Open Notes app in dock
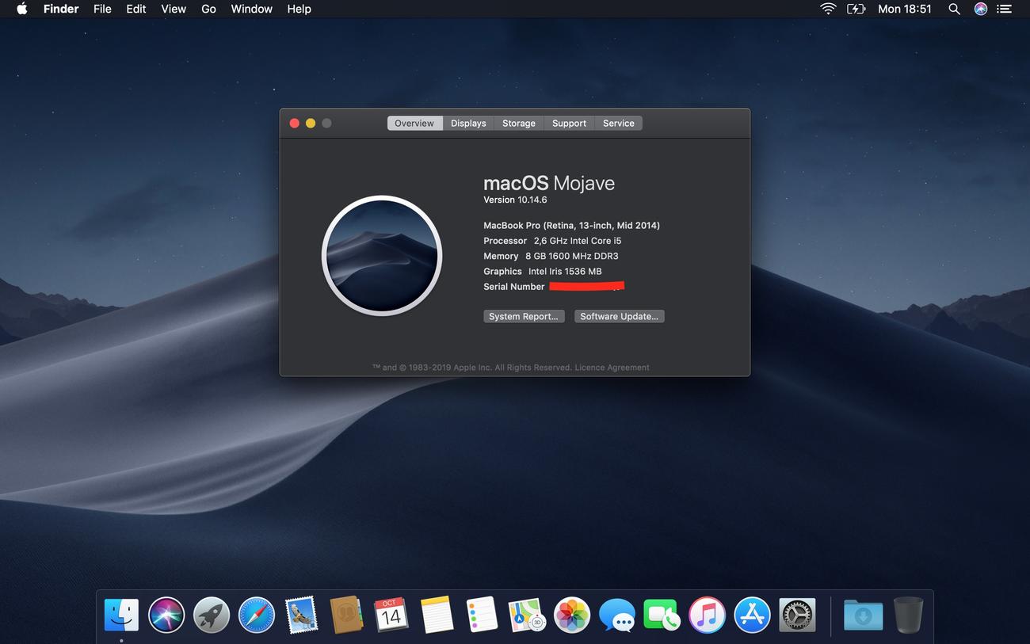 pyautogui.click(x=437, y=615)
